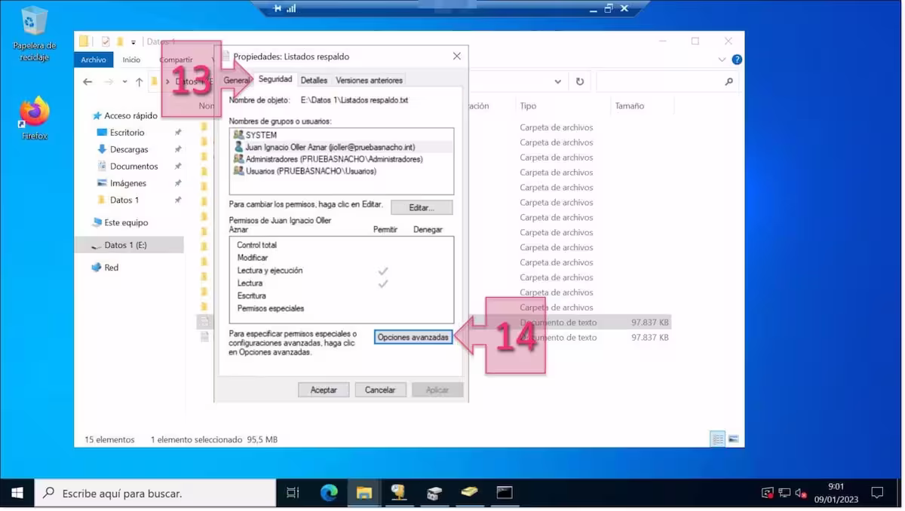Select Escritorio in Quick access
Screen dimensions: 905x511
pyautogui.click(x=127, y=133)
